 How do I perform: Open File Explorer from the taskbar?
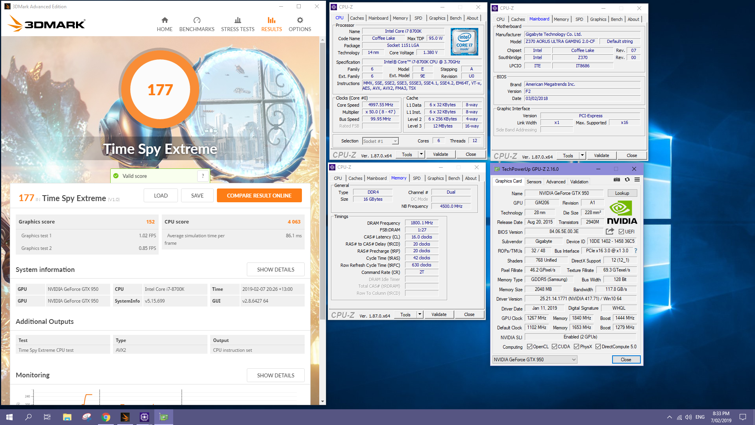(67, 417)
